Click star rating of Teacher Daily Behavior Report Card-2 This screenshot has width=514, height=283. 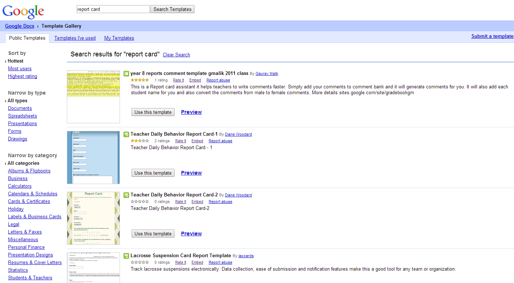tap(140, 202)
